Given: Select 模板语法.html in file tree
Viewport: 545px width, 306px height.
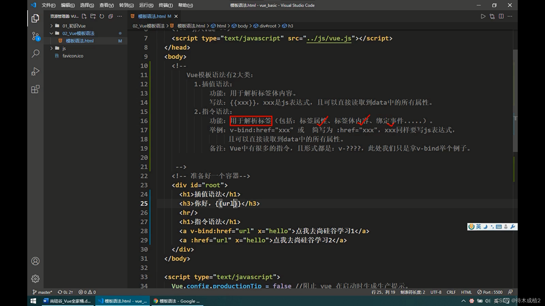Looking at the screenshot, I should point(85,41).
